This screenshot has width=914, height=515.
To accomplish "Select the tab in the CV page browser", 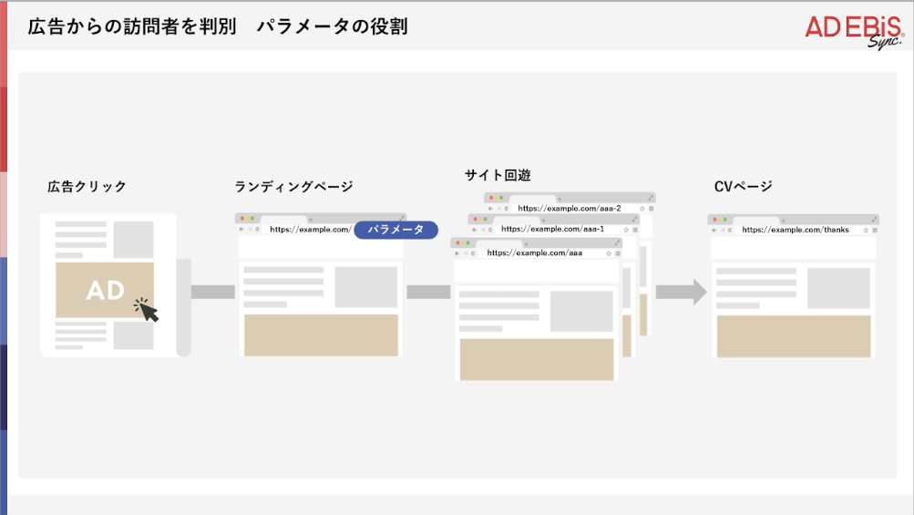I will tap(757, 220).
